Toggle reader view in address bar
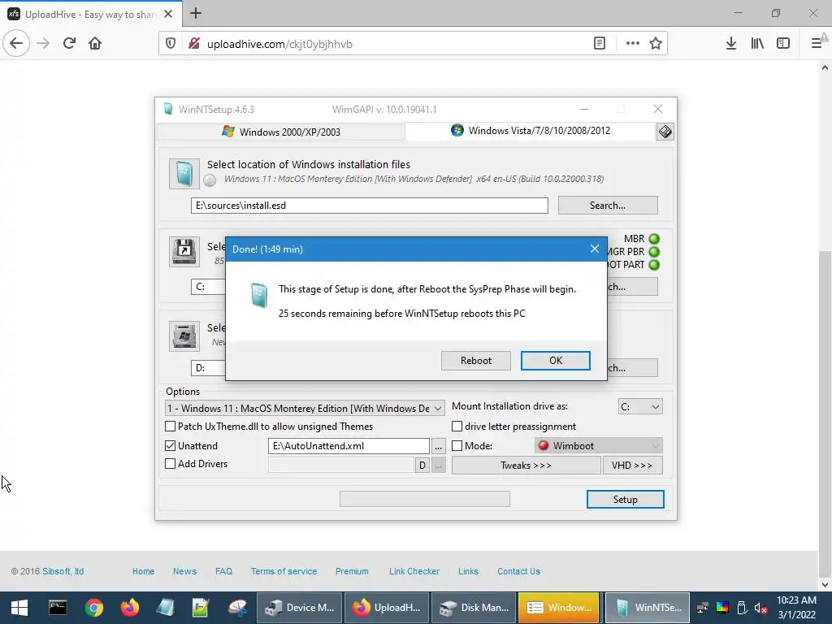Viewport: 832px width, 624px height. (599, 44)
